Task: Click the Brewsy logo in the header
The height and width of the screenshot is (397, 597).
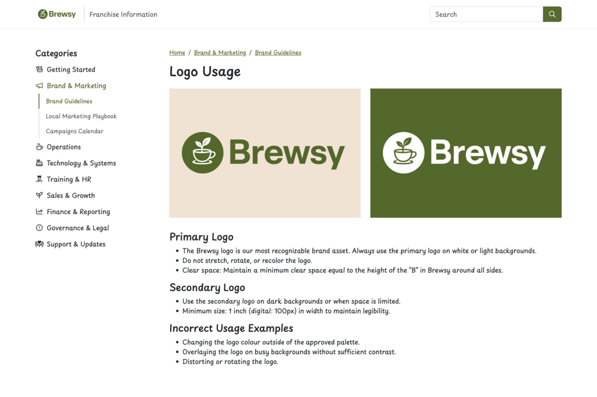Action: tap(57, 14)
